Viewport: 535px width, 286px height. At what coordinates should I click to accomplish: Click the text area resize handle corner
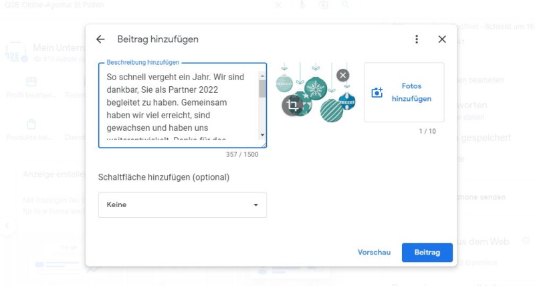click(x=263, y=145)
